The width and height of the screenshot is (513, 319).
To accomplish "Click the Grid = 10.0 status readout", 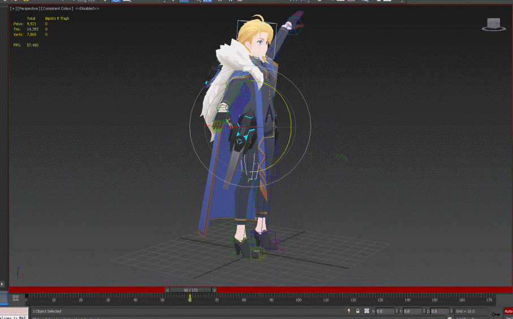I will tap(465, 311).
